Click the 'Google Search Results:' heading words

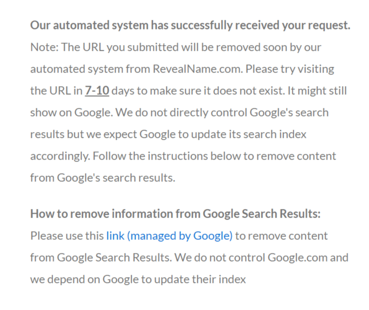point(262,214)
